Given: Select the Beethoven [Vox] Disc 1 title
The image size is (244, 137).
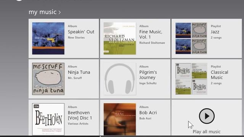Looking at the screenshot, I should coord(80,115).
